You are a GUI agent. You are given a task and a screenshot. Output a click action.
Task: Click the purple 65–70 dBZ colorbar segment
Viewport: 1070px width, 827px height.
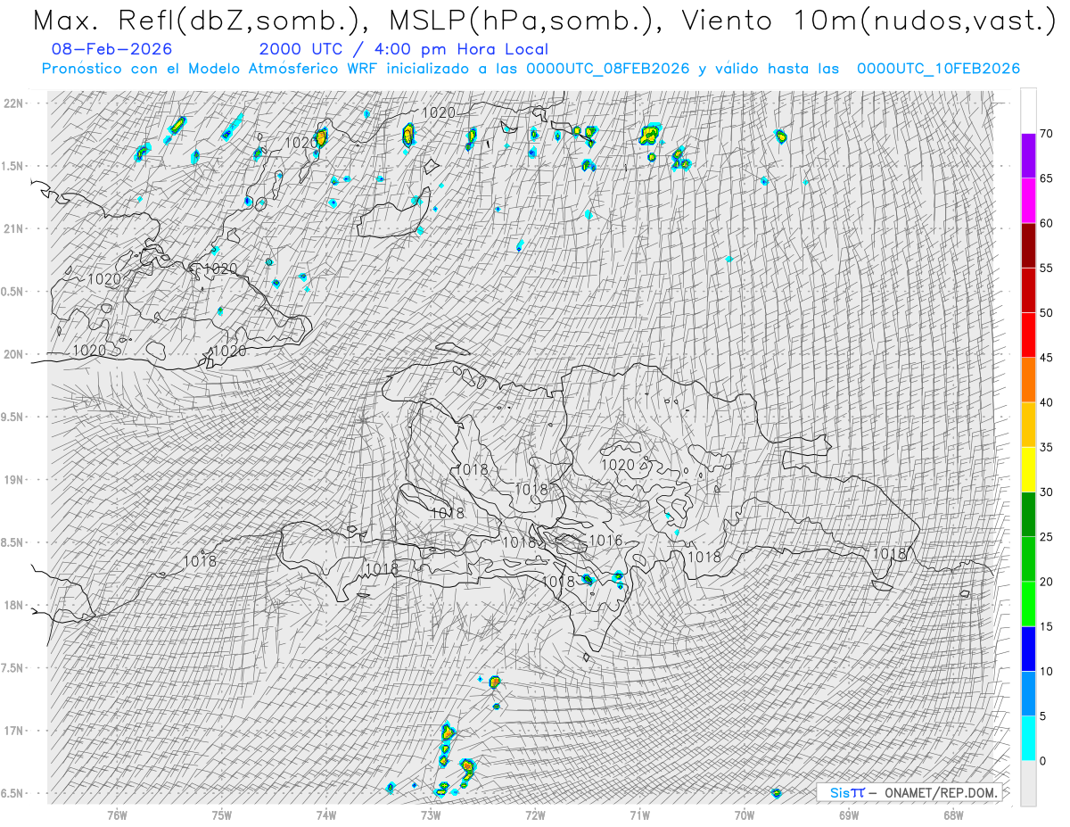pyautogui.click(x=1028, y=155)
